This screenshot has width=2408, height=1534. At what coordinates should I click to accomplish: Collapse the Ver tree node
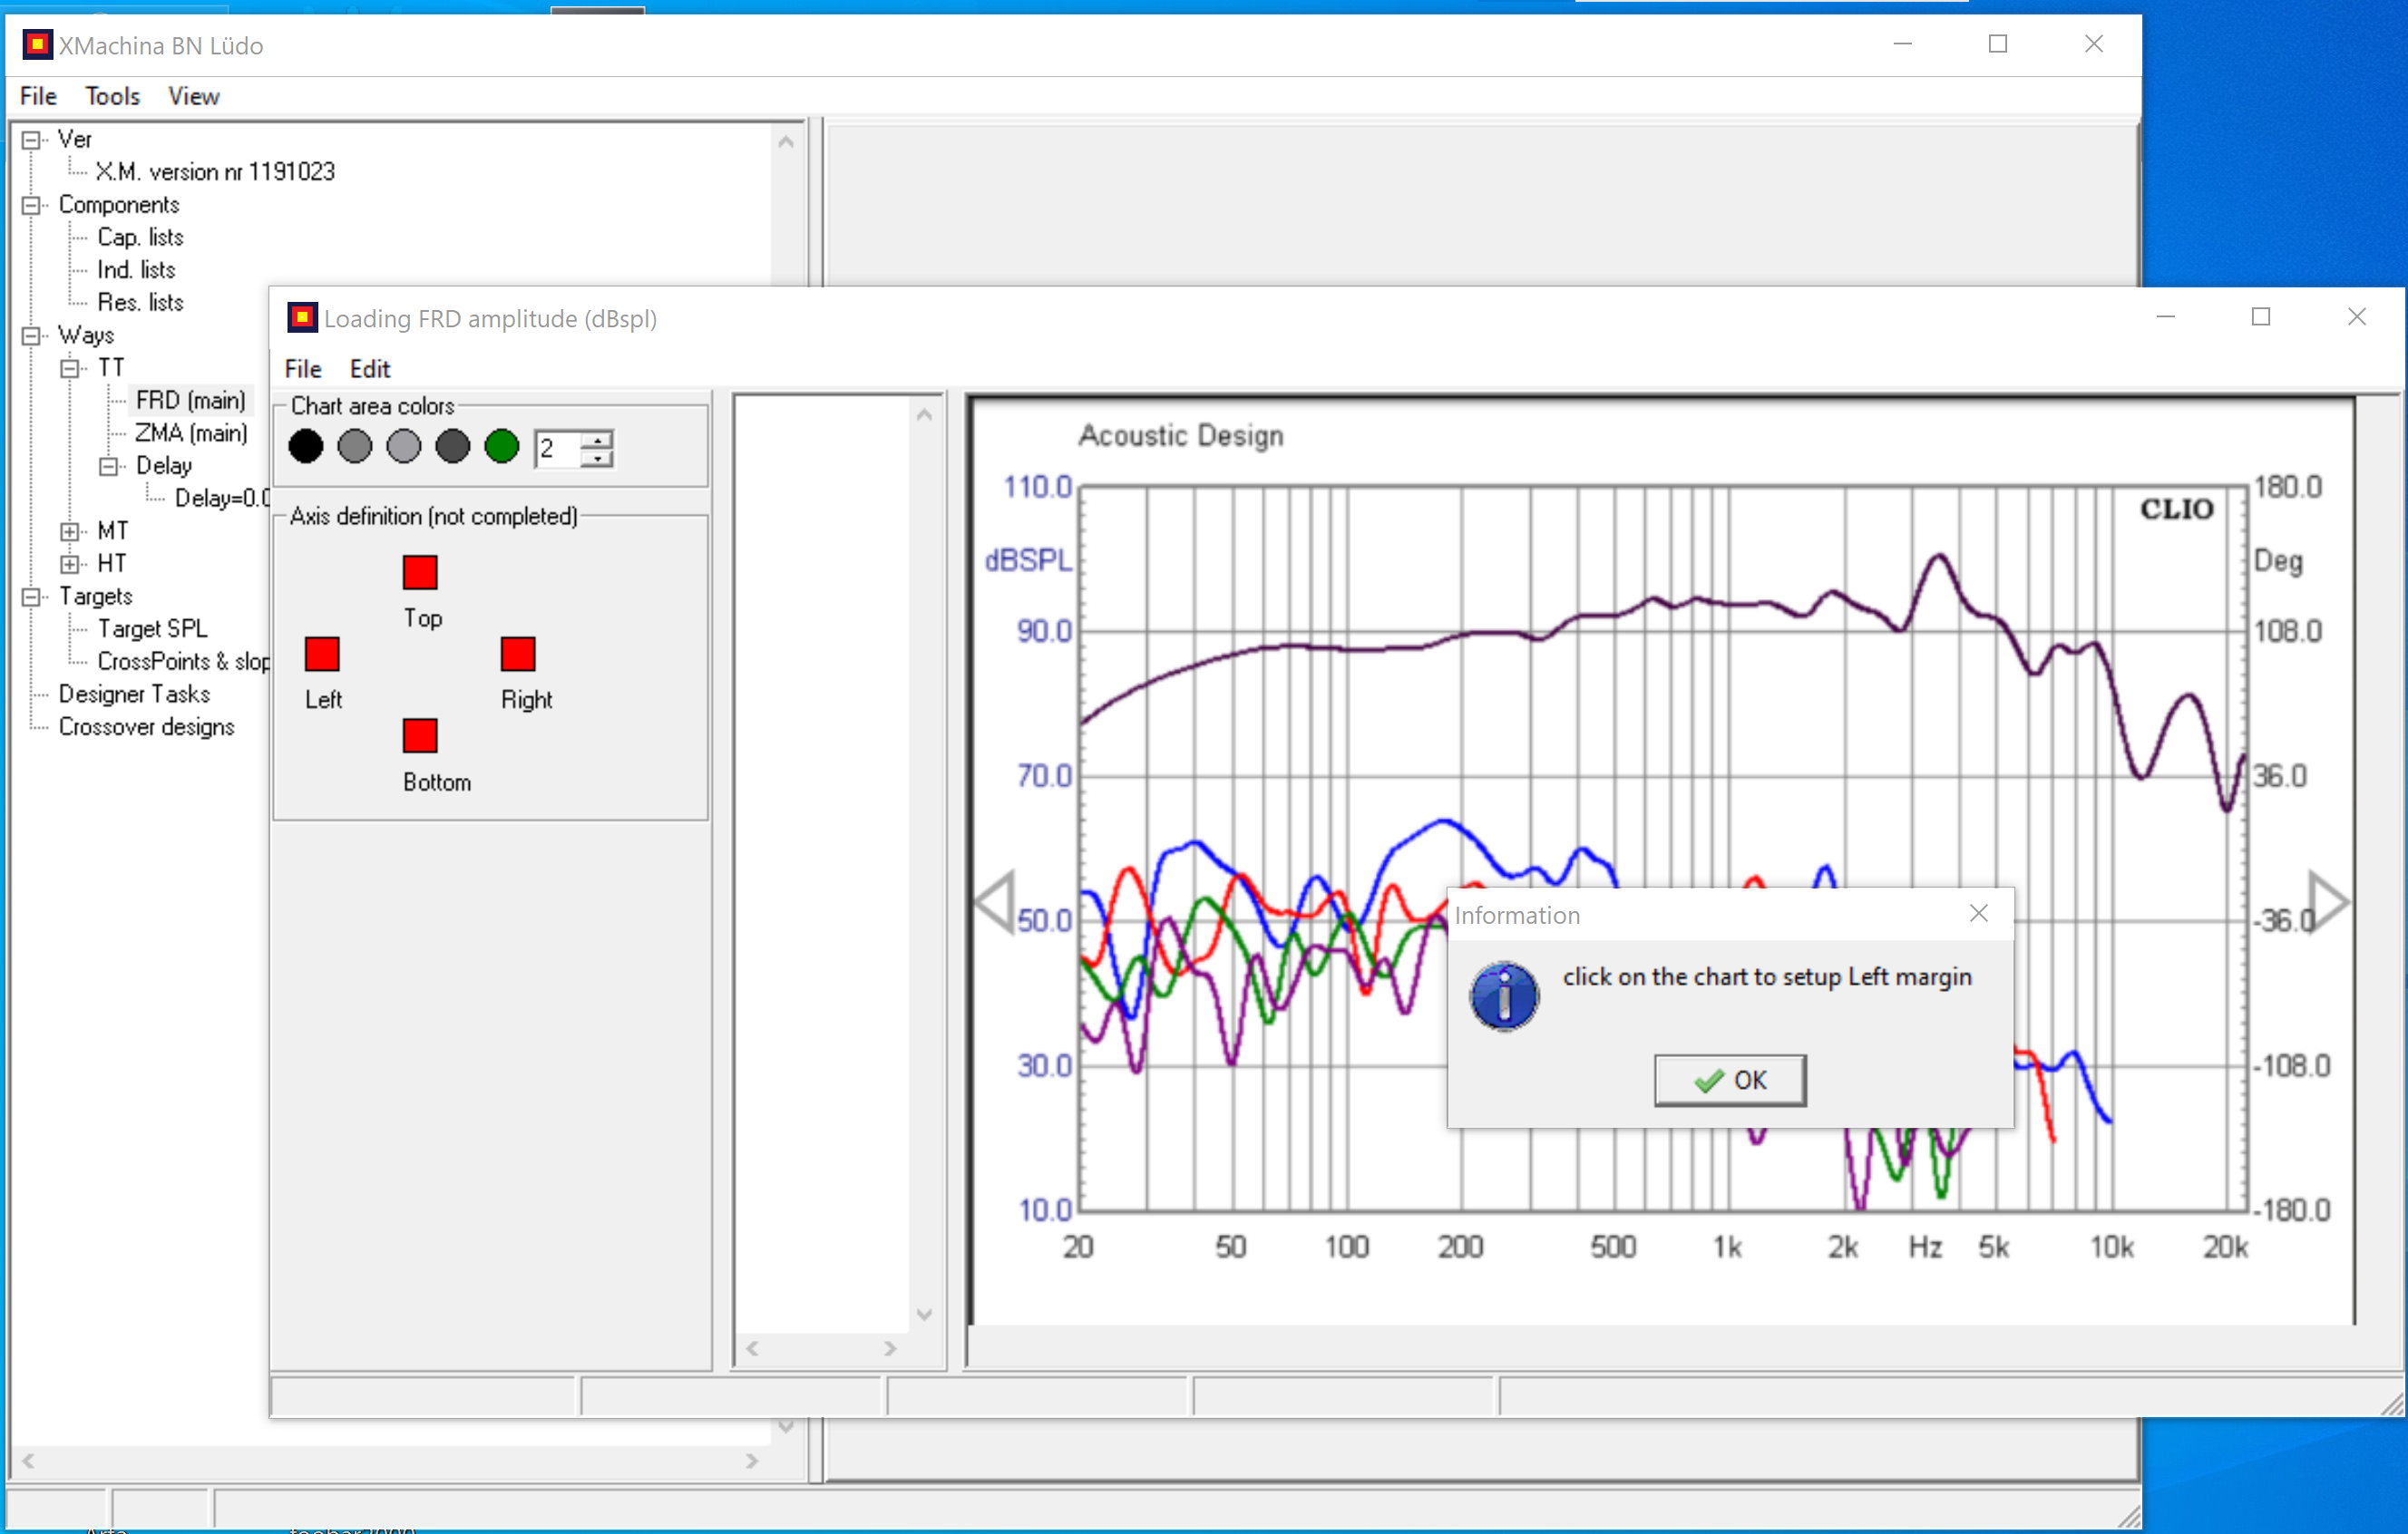(x=31, y=140)
